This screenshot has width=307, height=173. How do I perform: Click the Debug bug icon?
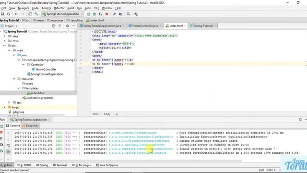pos(94,14)
